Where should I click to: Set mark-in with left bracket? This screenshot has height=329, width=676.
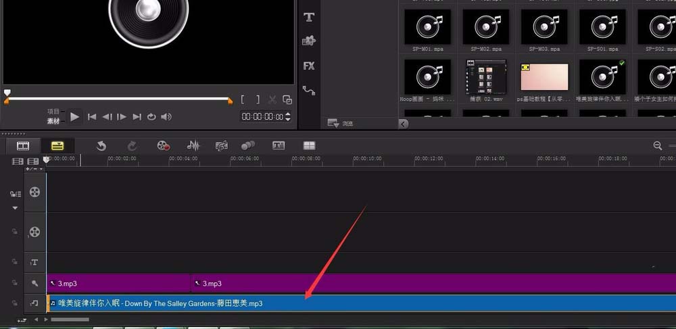click(243, 100)
